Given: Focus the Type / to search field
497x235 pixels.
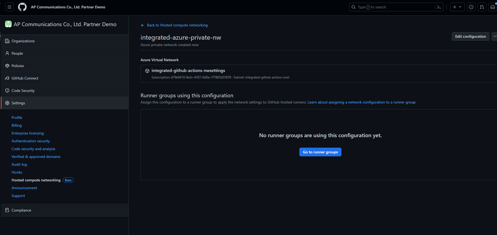Looking at the screenshot, I should point(392,7).
